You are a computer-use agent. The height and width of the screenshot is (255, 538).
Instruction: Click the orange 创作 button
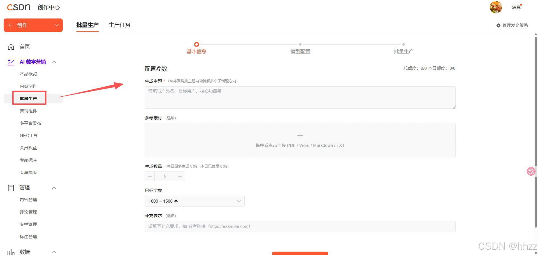[x=33, y=25]
